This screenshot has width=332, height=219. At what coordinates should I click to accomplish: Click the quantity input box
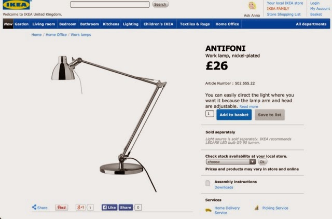click(210, 114)
